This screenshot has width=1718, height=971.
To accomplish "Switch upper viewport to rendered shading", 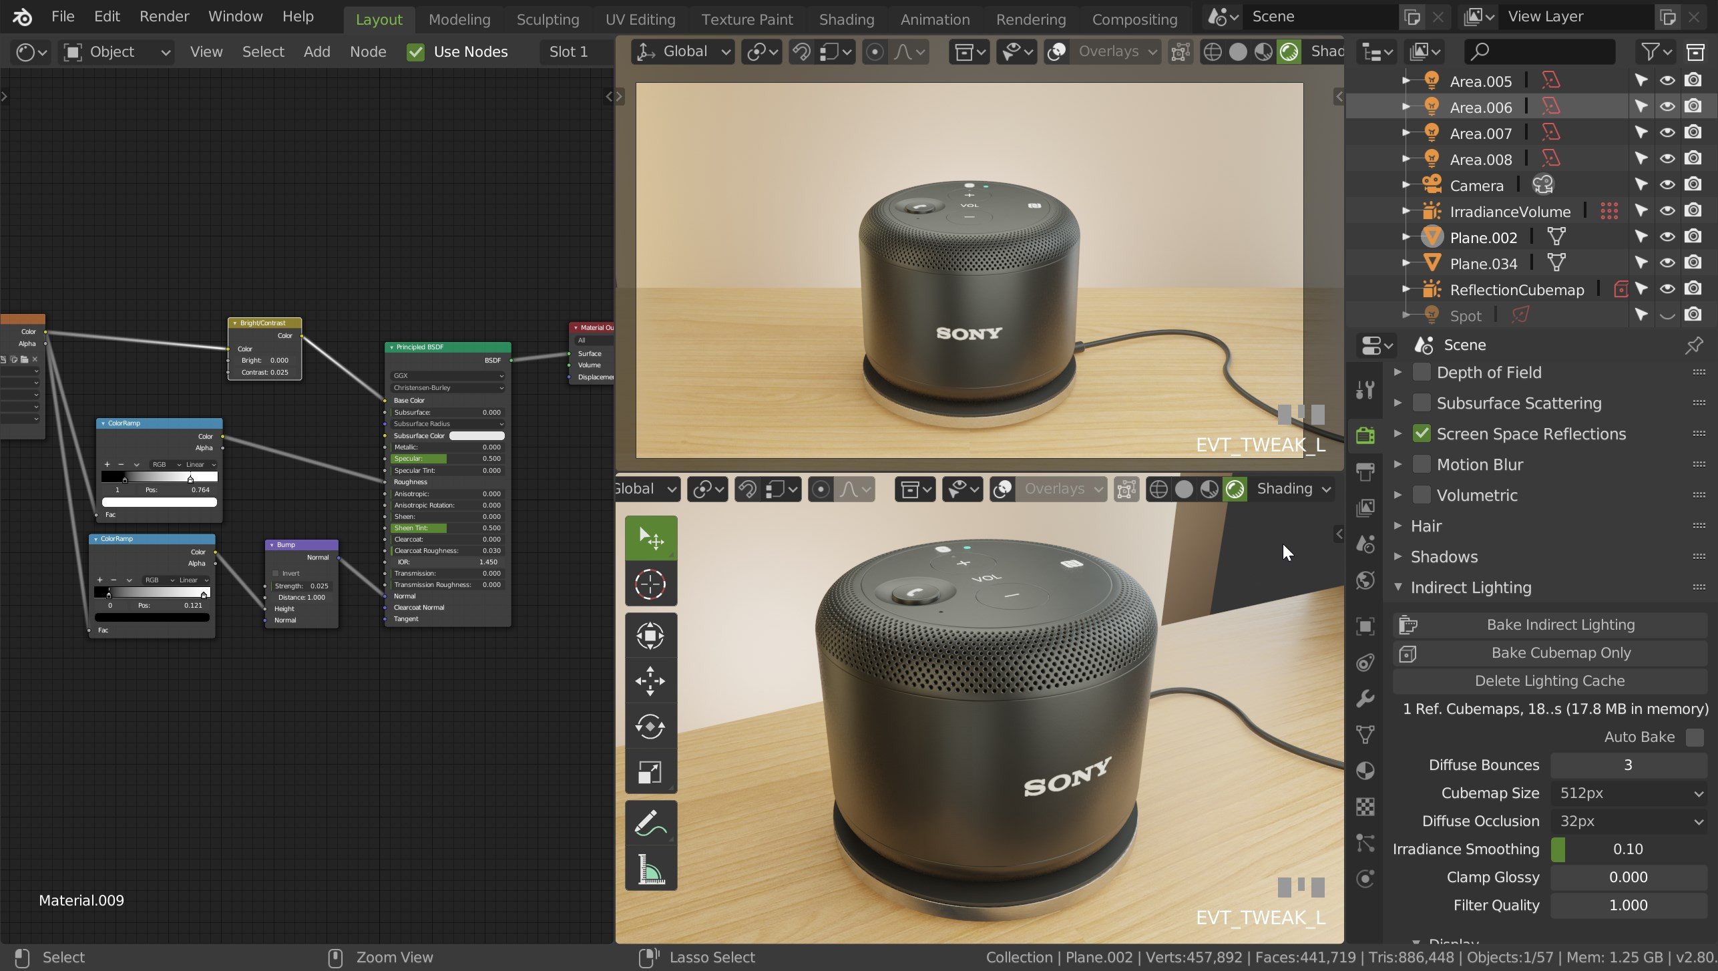I will [1289, 51].
